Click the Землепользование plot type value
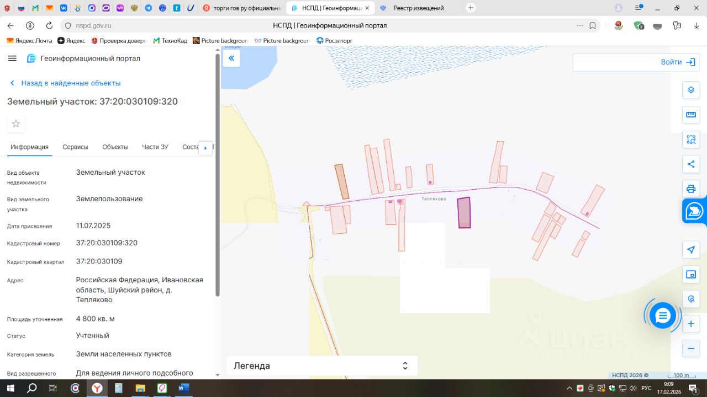Screen dimensions: 707x397 (x=109, y=198)
